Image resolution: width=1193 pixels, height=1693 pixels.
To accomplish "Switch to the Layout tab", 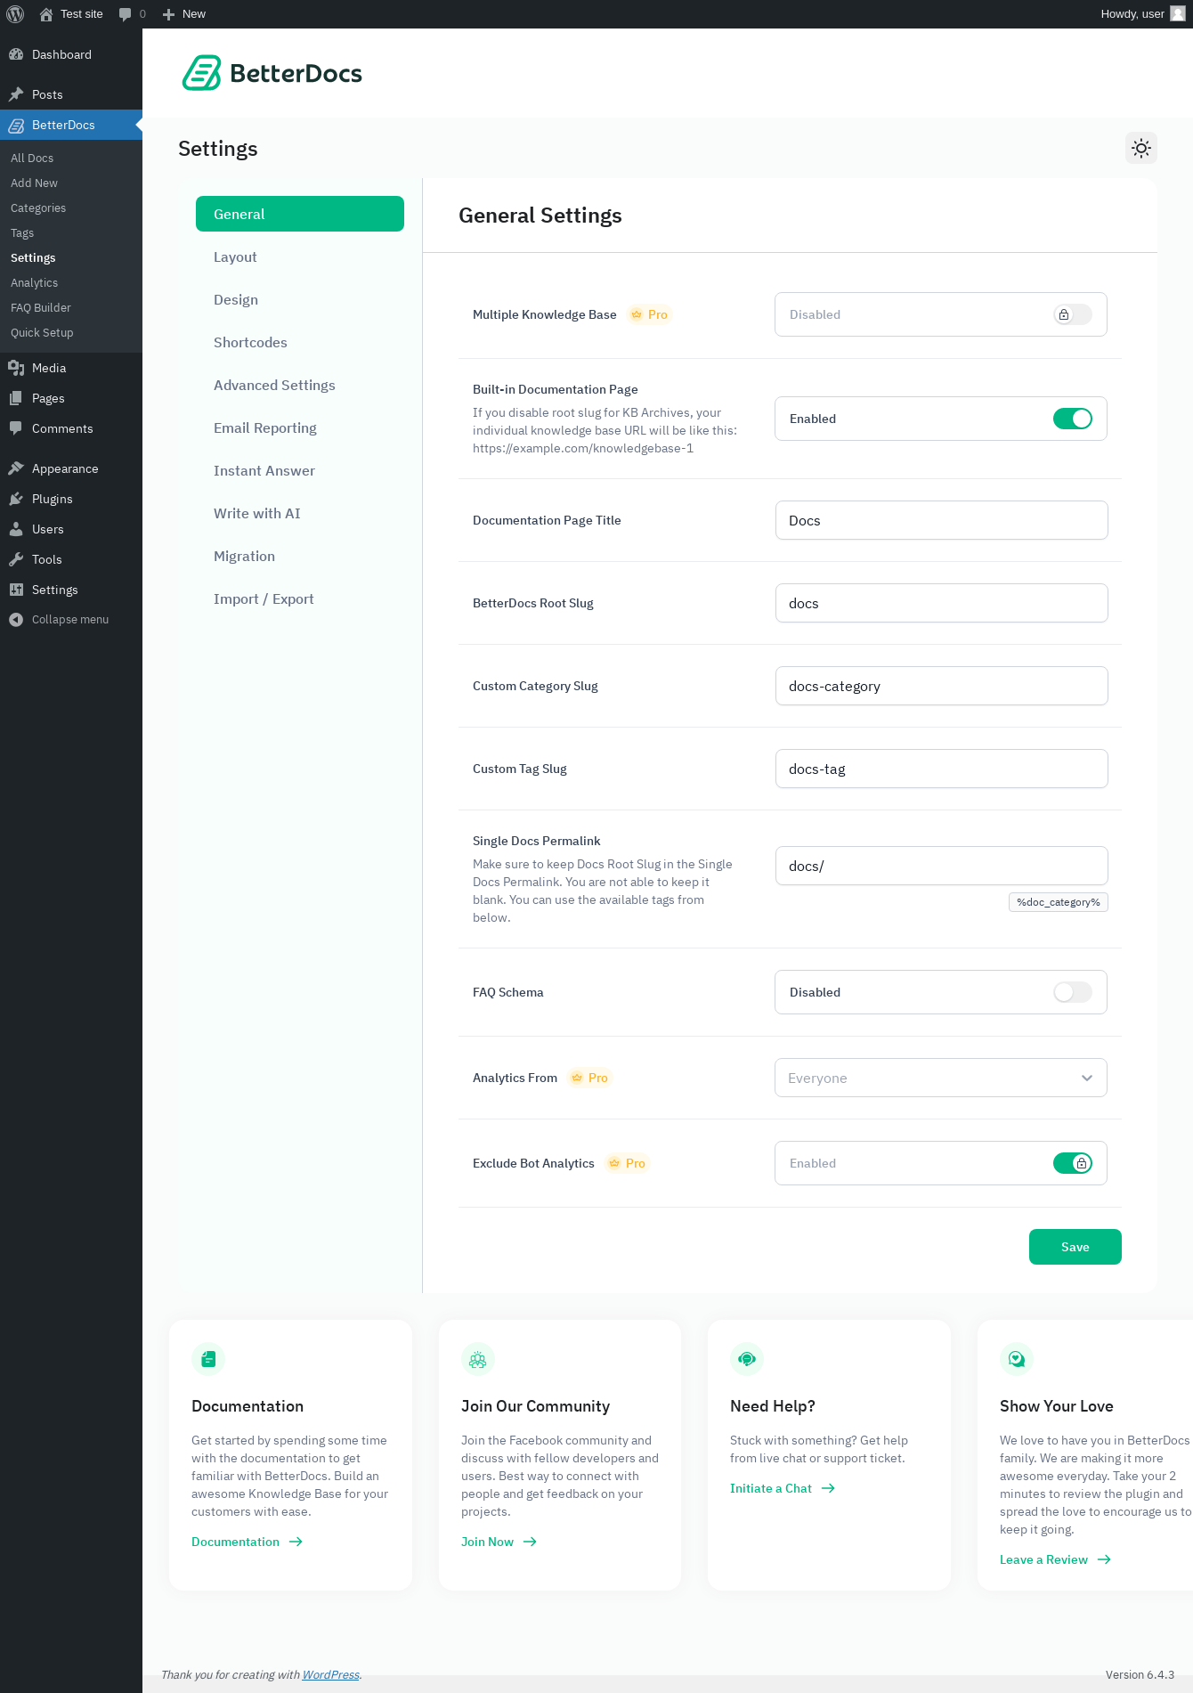I will tap(300, 256).
